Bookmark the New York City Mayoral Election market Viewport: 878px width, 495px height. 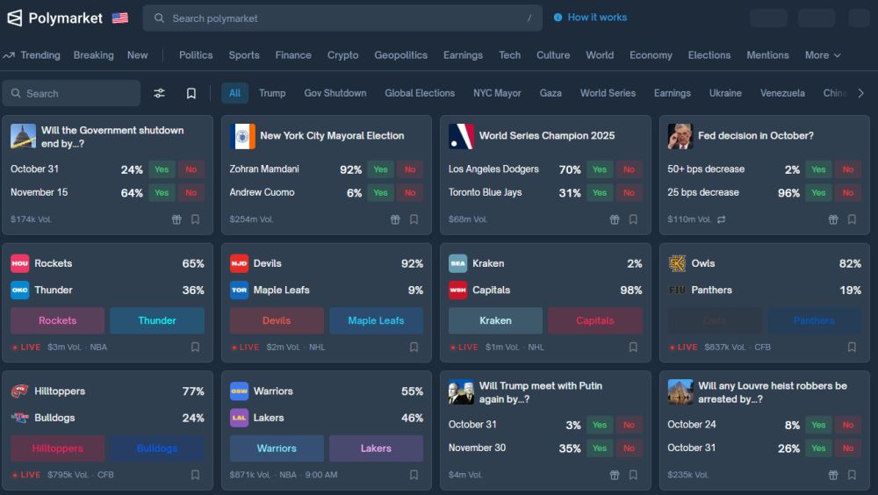pyautogui.click(x=414, y=219)
